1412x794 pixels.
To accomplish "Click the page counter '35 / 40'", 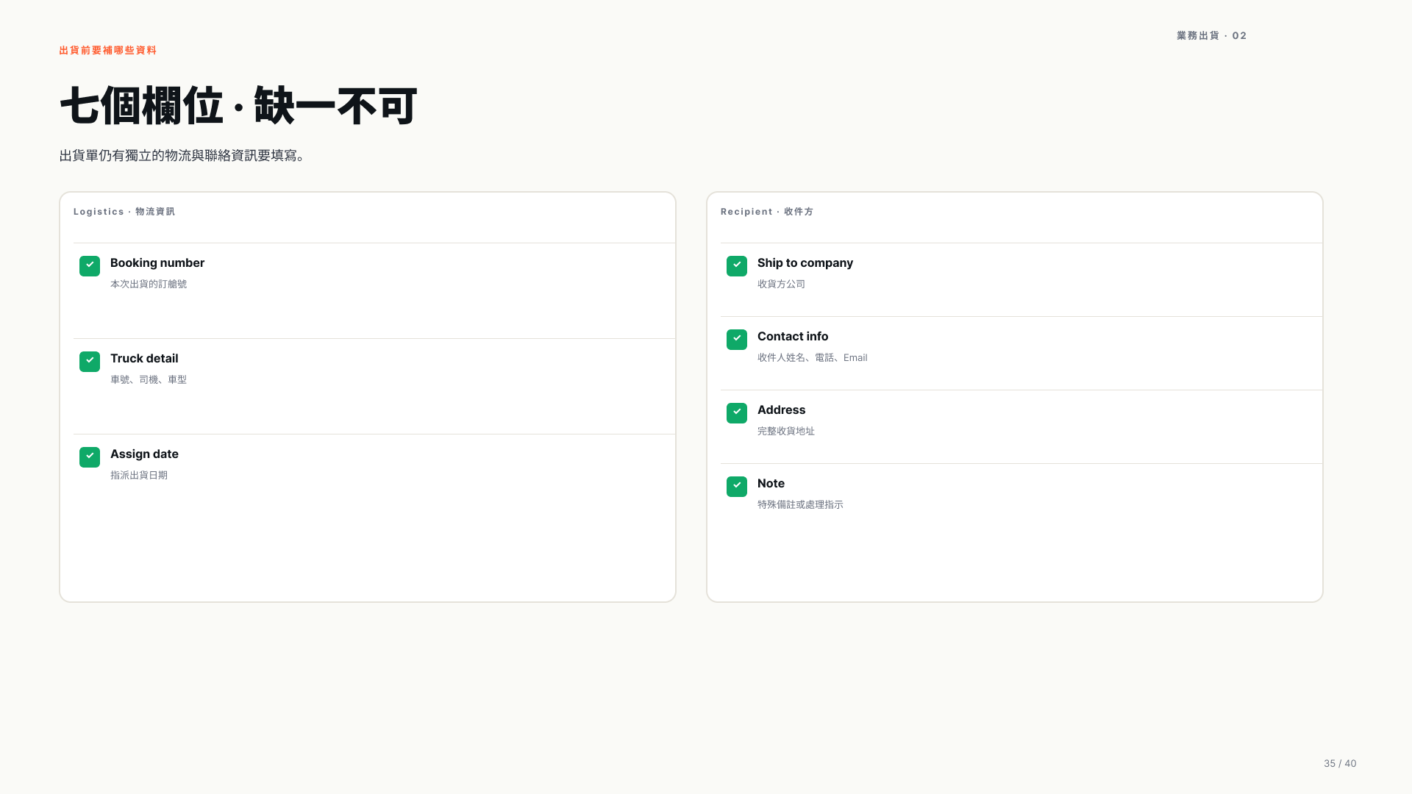I will tap(1340, 763).
